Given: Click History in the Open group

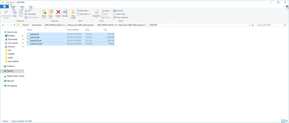Looking at the screenshot, I should point(106,18).
